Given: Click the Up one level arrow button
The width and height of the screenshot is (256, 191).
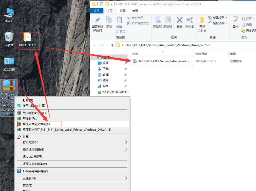Looking at the screenshot, I should pyautogui.click(x=112, y=45).
